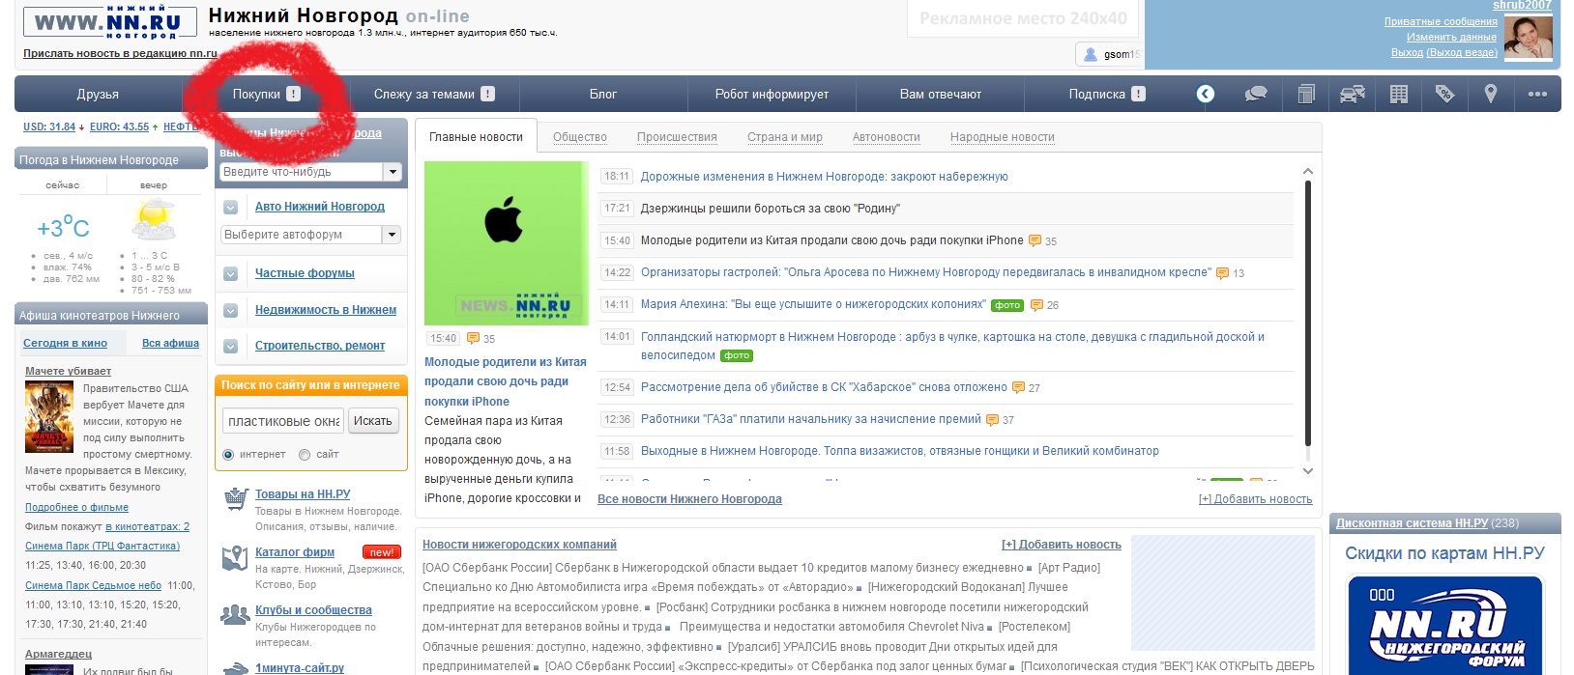Click the green фото badge after велосипедом
The height and width of the screenshot is (675, 1574).
tap(736, 355)
